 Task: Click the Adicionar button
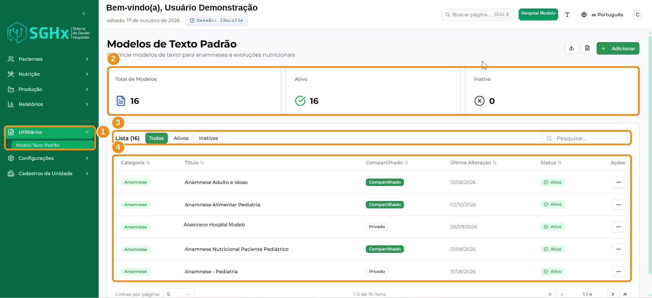(x=618, y=48)
